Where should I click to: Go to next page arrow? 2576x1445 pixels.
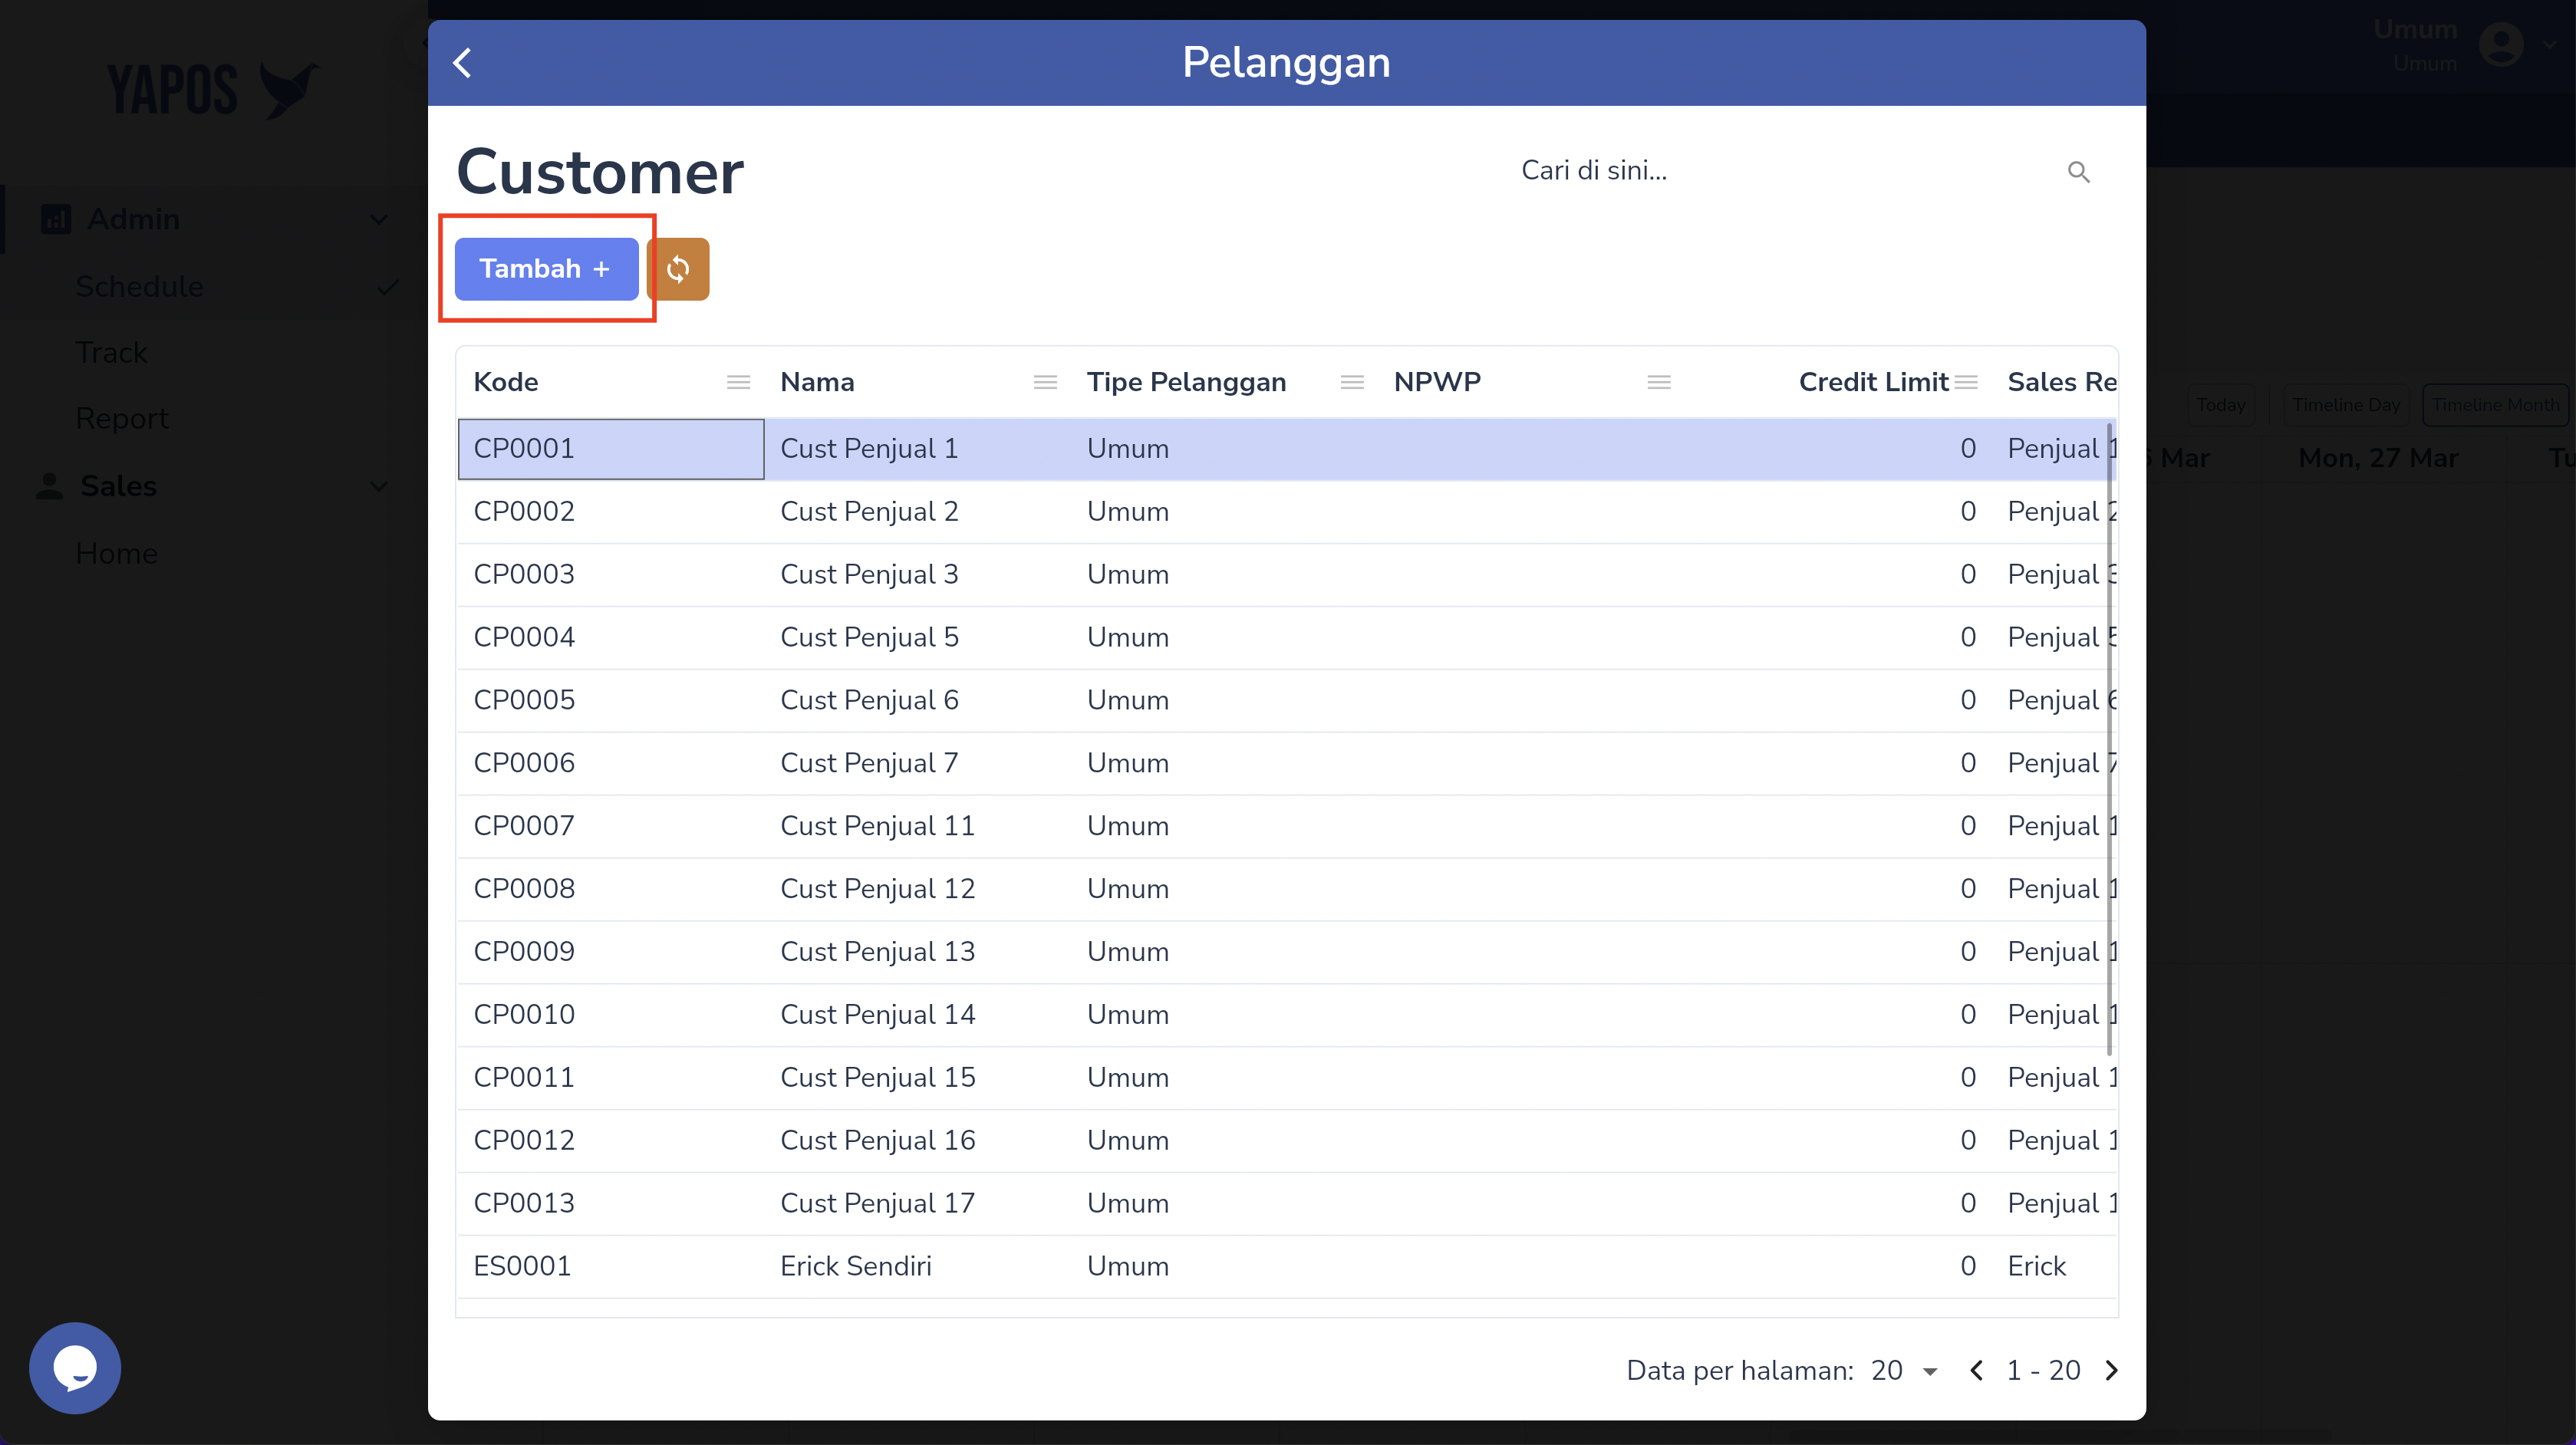pyautogui.click(x=2111, y=1370)
